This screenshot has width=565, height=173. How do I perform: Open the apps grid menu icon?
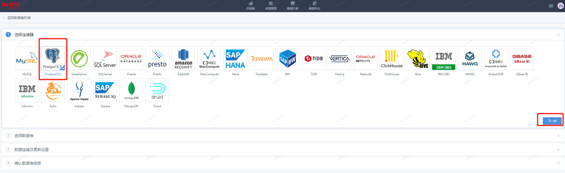click(551, 6)
